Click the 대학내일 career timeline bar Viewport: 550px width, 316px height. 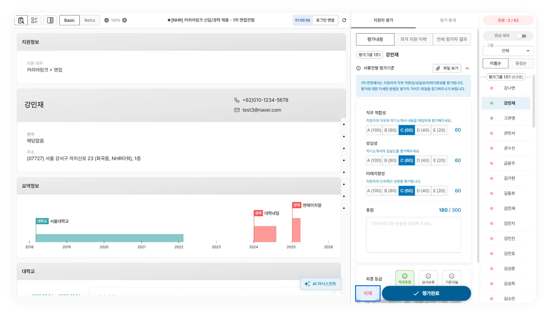265,234
